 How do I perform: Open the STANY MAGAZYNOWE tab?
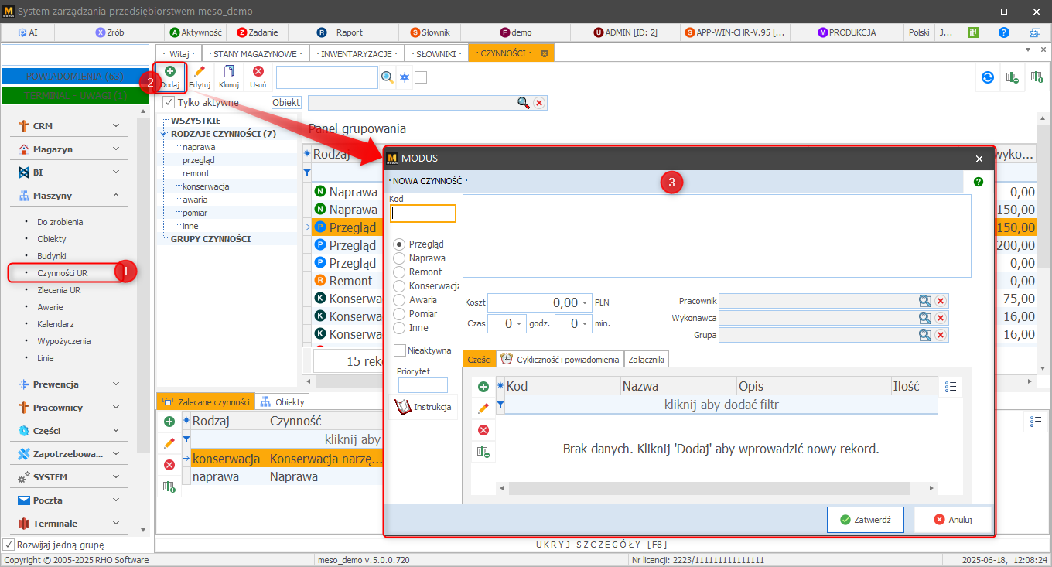255,53
